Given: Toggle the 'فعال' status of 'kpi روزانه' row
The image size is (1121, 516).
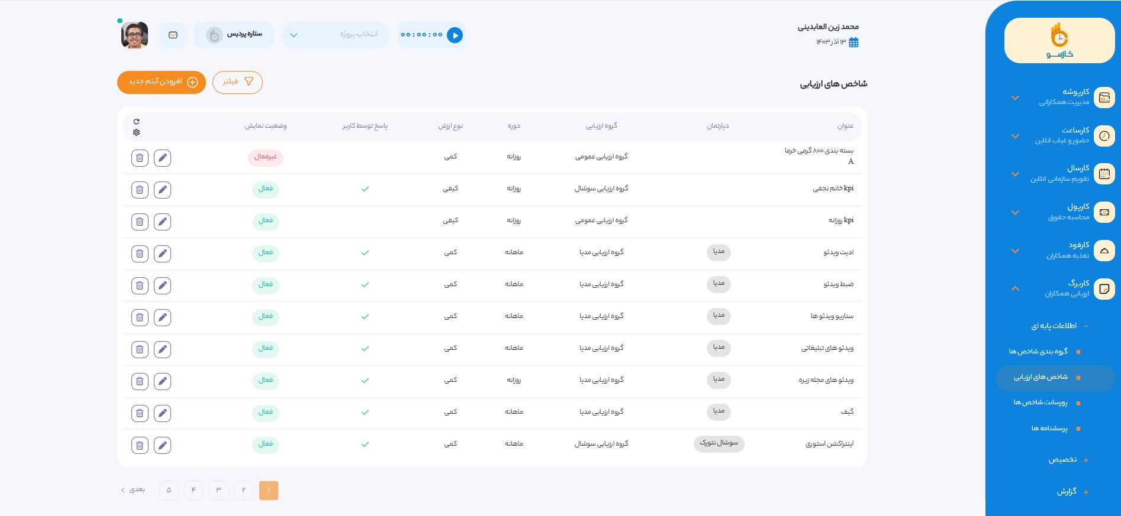Looking at the screenshot, I should click(265, 221).
